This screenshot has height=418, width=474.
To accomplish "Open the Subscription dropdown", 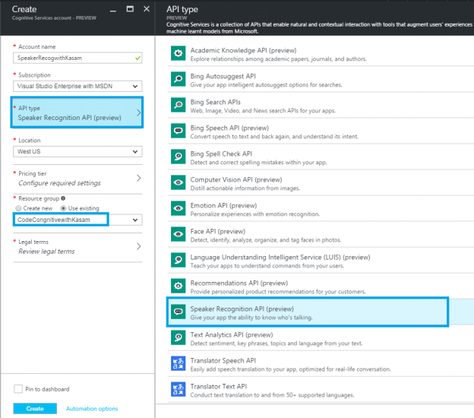I will 77,87.
